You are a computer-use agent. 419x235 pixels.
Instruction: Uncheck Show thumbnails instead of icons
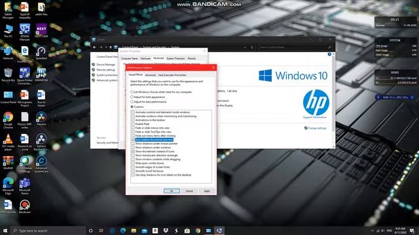(133, 151)
